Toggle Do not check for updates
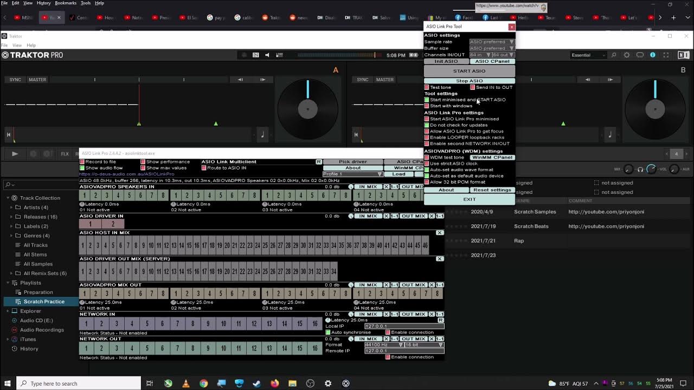The height and width of the screenshot is (390, 694). (427, 125)
